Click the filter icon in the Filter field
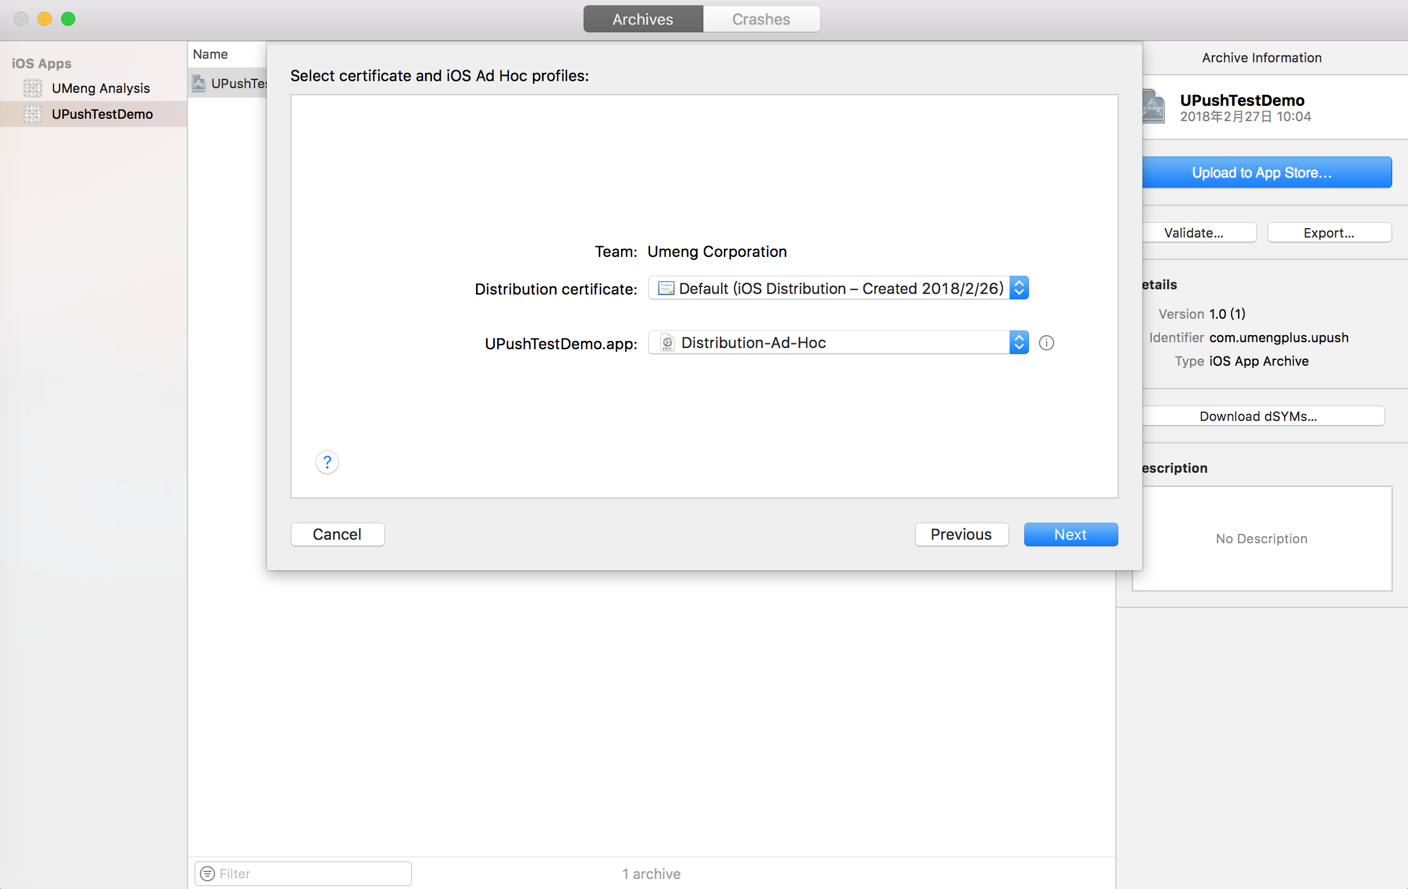Screen dimensions: 1408x889 point(207,874)
